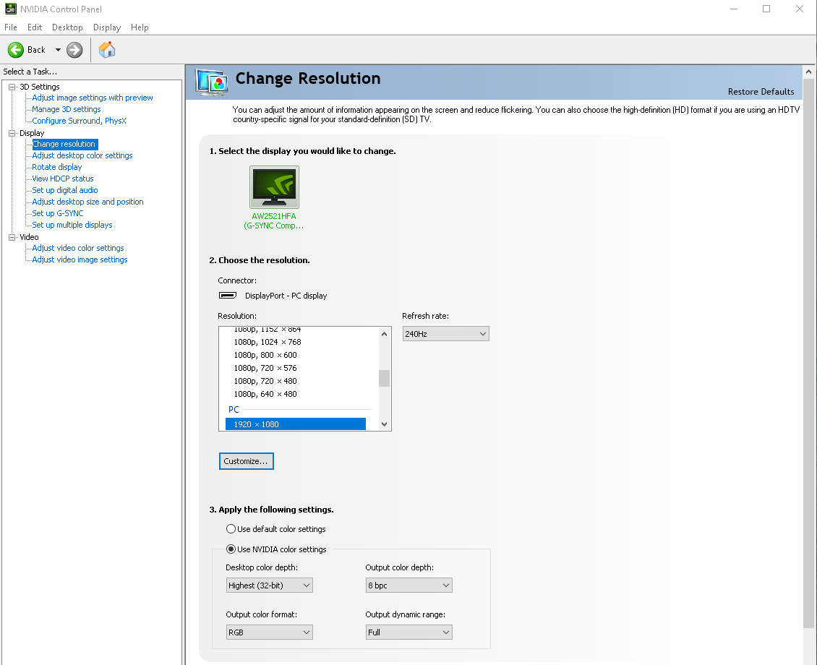Click the NVIDIA Control Panel title icon
The width and height of the screenshot is (817, 665).
pyautogui.click(x=10, y=9)
